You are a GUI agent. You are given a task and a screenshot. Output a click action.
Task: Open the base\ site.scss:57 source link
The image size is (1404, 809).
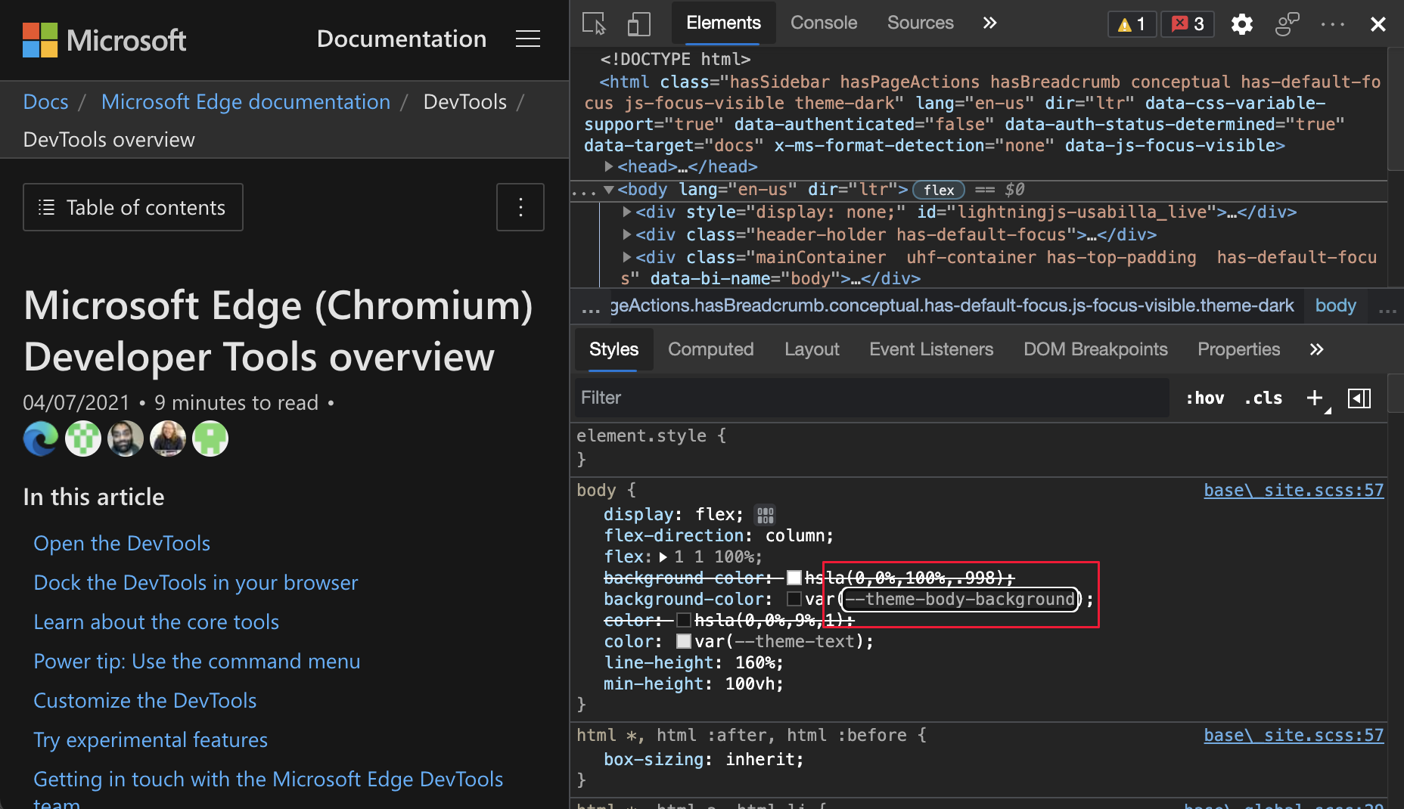point(1293,490)
